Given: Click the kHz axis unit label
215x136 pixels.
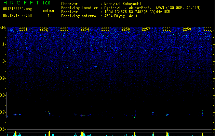Looking at the screenshot, I should [x=3, y=28].
